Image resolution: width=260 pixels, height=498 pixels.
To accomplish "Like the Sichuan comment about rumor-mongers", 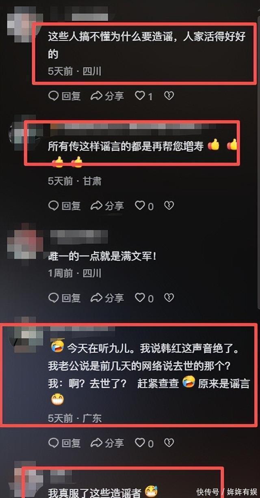I will pyautogui.click(x=144, y=96).
